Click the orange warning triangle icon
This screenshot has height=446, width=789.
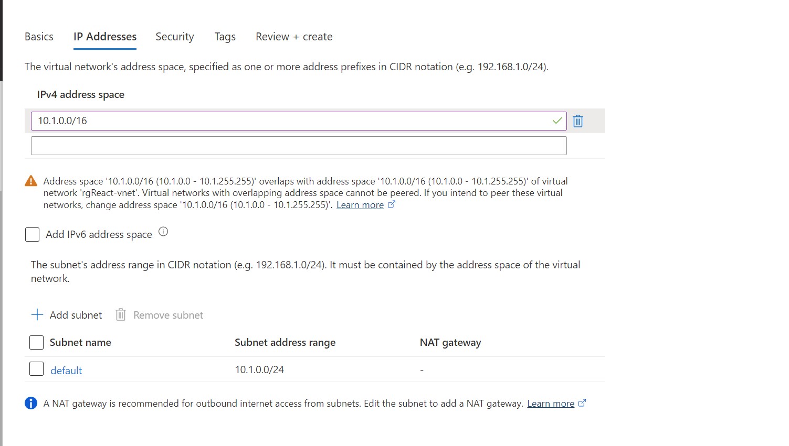pyautogui.click(x=31, y=181)
